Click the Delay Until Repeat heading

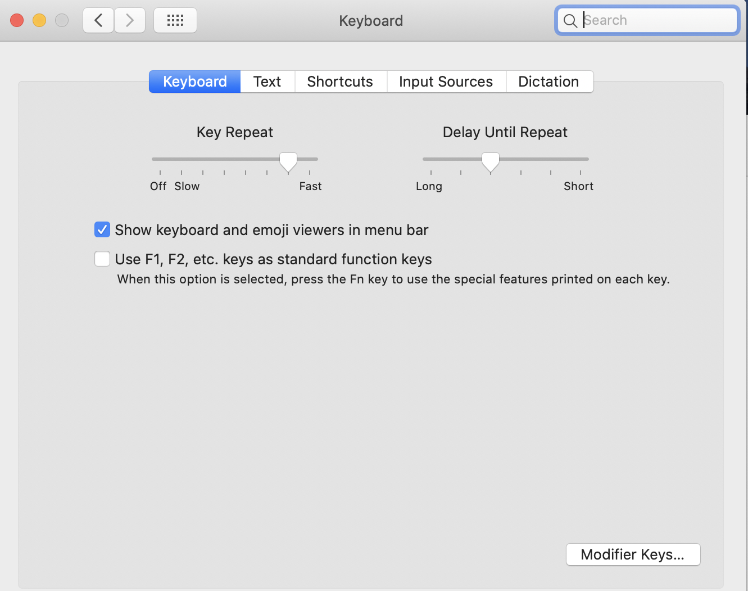pyautogui.click(x=505, y=132)
